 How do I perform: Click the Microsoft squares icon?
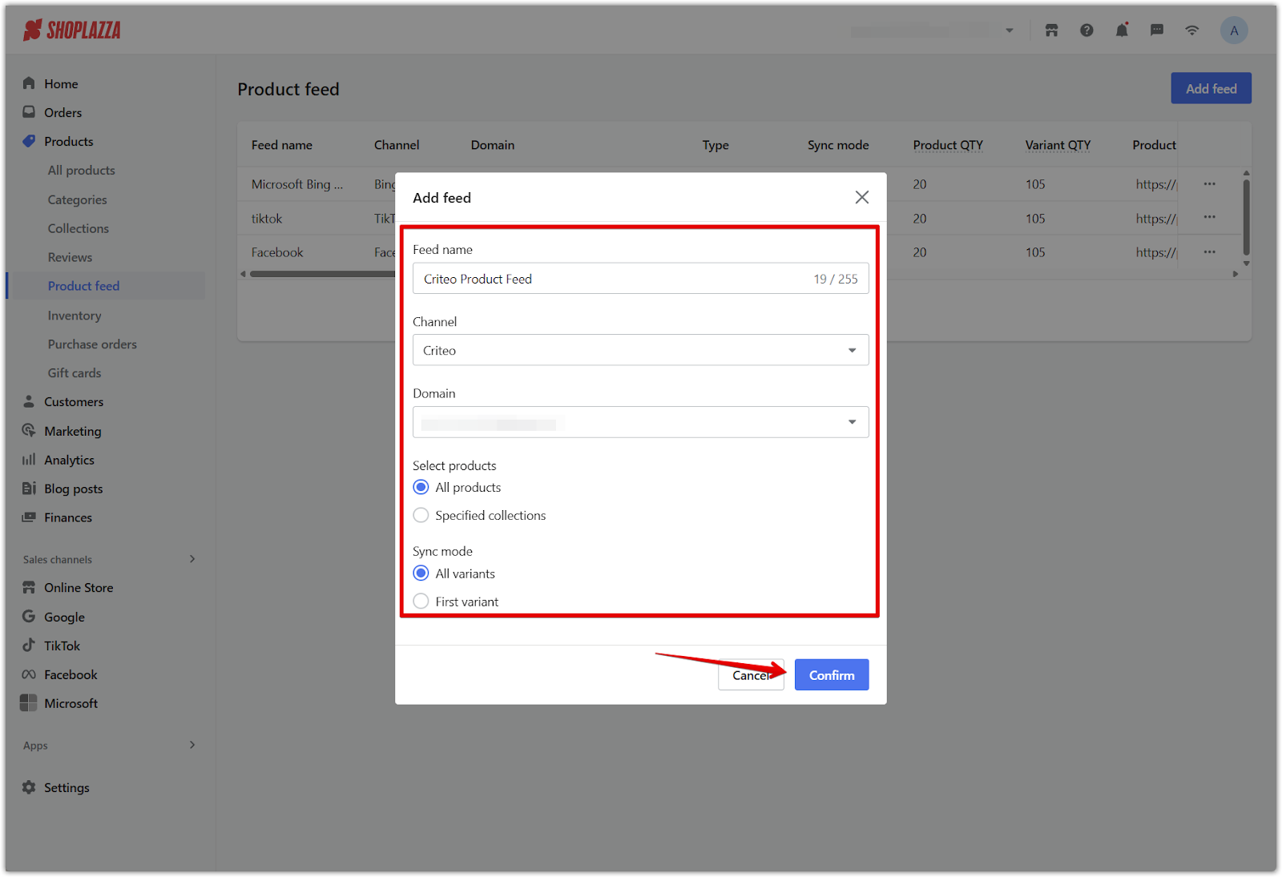29,703
